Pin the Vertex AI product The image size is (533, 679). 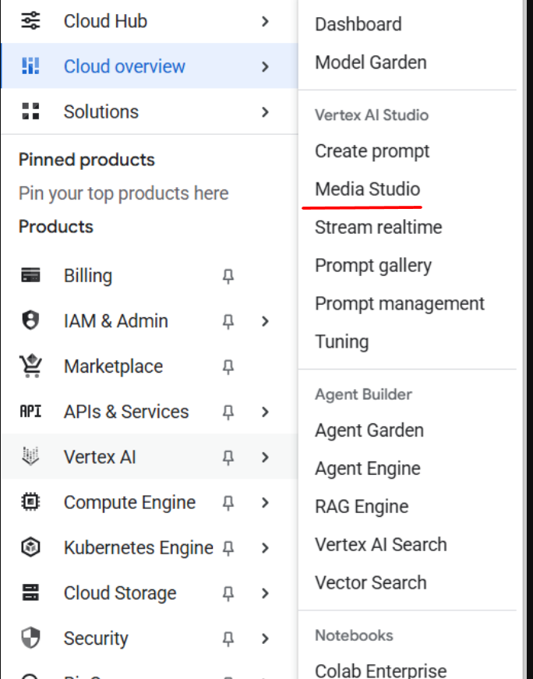[228, 458]
